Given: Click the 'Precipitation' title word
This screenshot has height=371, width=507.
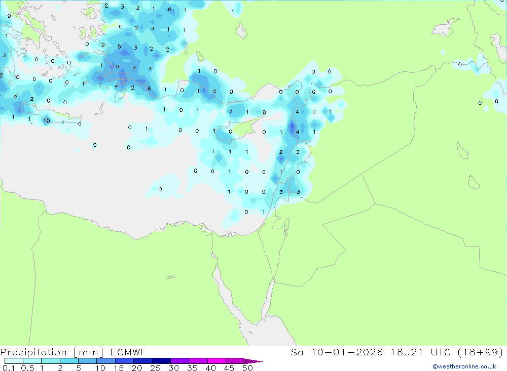Looking at the screenshot, I should pos(33,352).
